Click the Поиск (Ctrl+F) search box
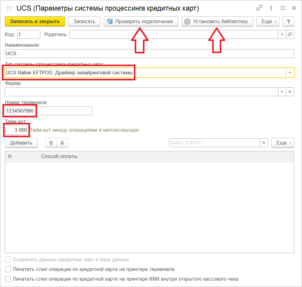 tap(215, 143)
